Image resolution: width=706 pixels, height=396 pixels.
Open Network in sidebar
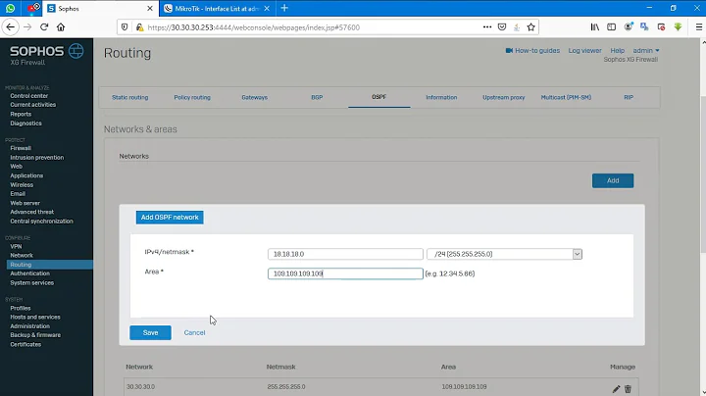click(x=22, y=255)
